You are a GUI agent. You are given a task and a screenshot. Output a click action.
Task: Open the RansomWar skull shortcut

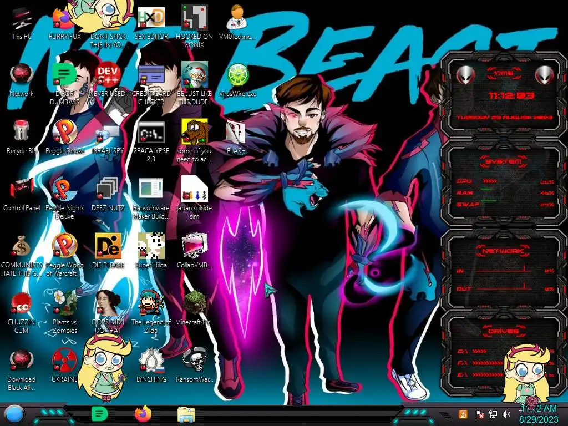194,359
